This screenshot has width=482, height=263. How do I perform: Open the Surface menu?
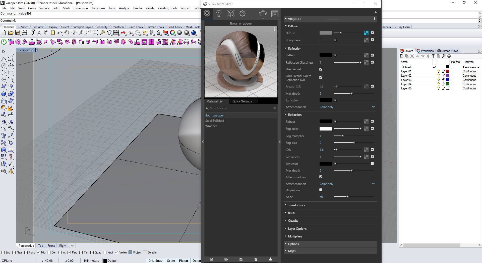pyautogui.click(x=44, y=8)
